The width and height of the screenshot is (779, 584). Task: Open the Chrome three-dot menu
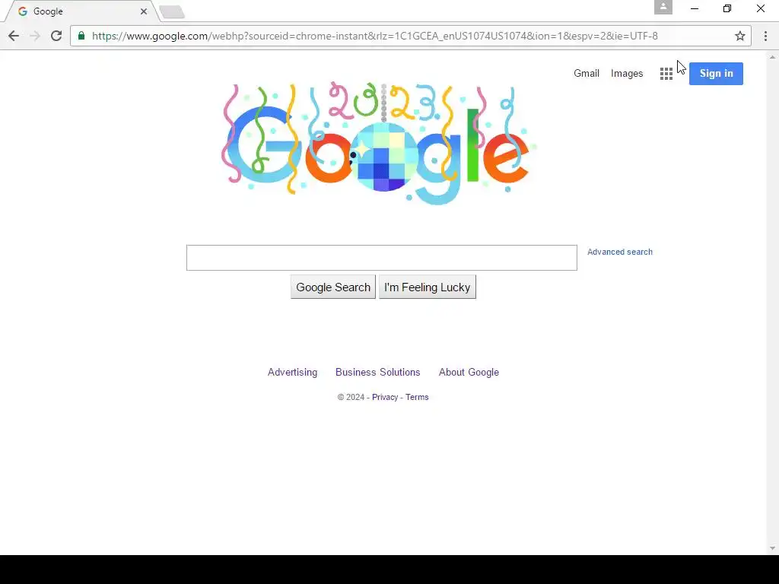[765, 36]
